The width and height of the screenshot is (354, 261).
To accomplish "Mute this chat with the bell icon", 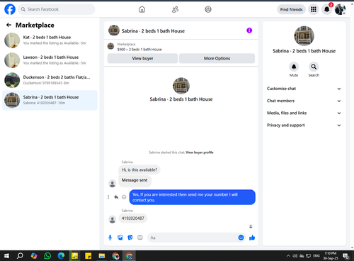I will tap(294, 67).
